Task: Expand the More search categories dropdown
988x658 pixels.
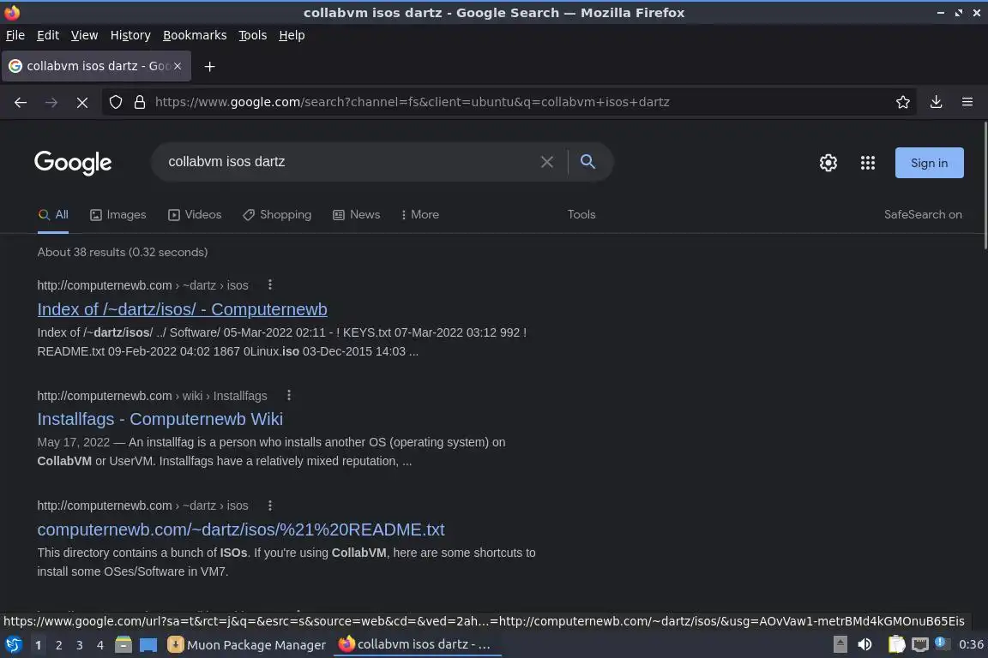Action: (420, 215)
